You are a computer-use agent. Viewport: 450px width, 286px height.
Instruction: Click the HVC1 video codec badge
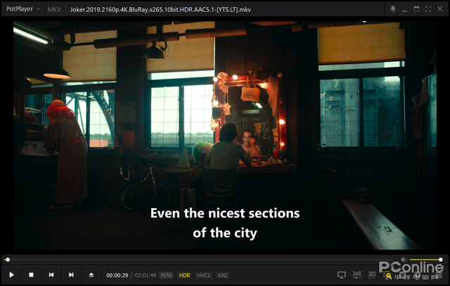tap(203, 275)
